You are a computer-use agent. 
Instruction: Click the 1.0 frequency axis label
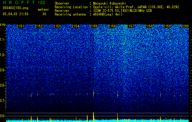(2, 55)
